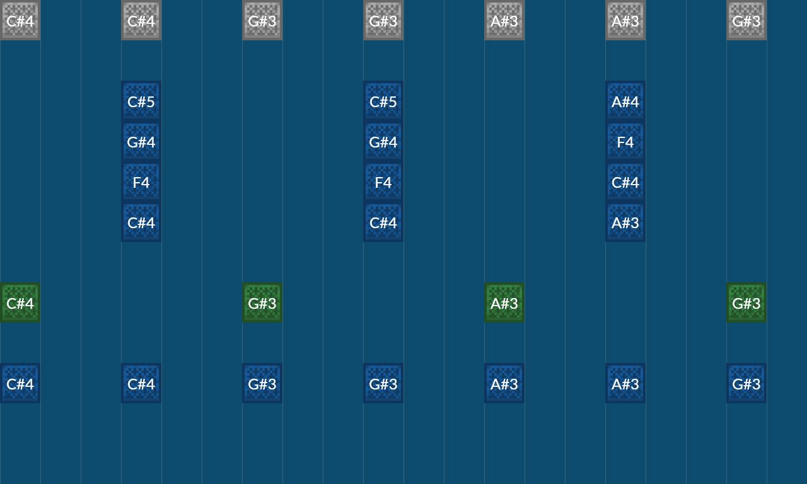807x484 pixels.
Task: Select G#4 note in the first chord stack
Action: pyautogui.click(x=141, y=141)
